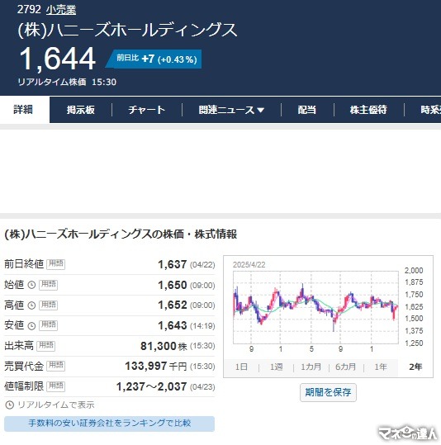Select the 1年 chart period

point(381,367)
